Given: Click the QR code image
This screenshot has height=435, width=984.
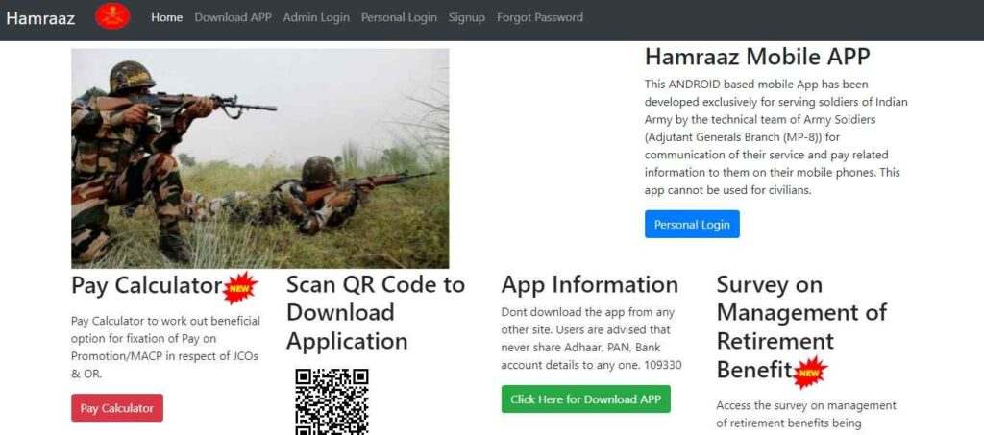Looking at the screenshot, I should pos(332,401).
